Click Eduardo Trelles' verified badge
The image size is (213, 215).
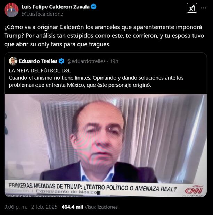62,61
